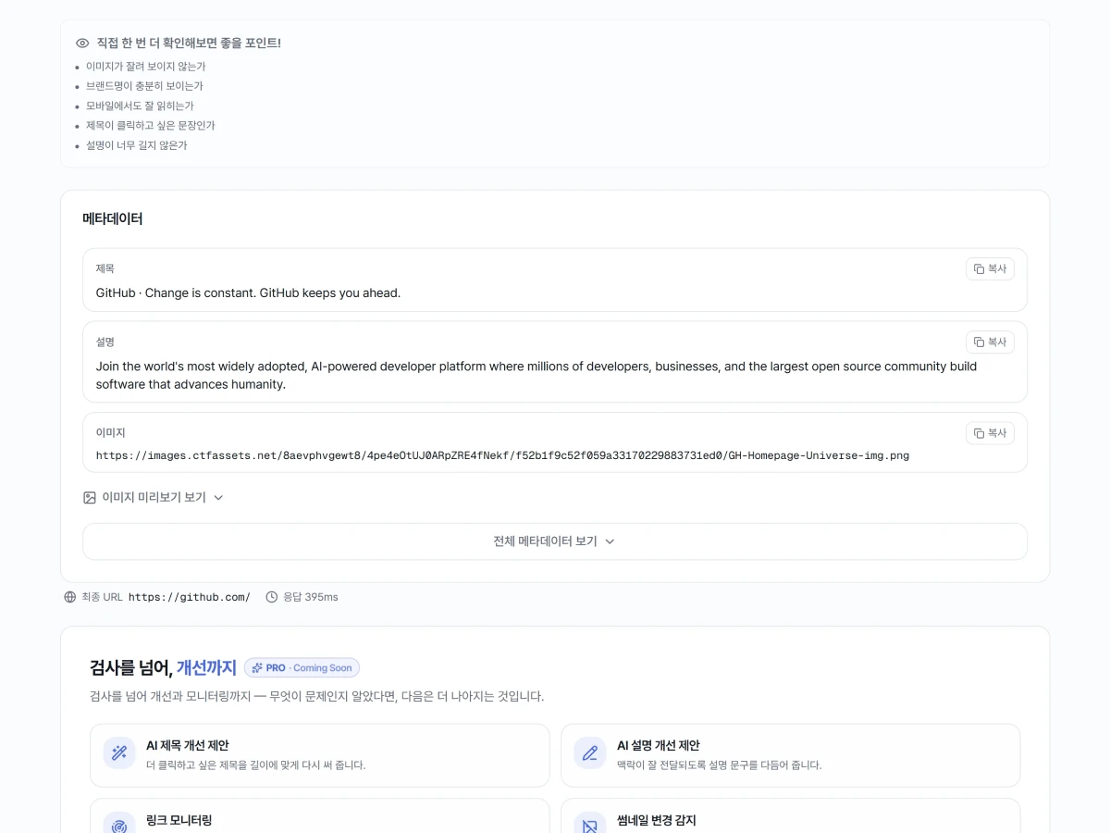Click the PRO · Coming Soon badge
Viewport: 1110px width, 833px height.
point(302,667)
